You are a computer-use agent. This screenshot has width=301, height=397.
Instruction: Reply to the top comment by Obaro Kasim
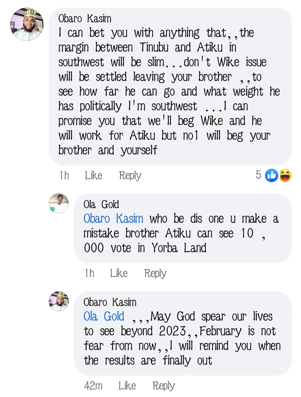[130, 175]
